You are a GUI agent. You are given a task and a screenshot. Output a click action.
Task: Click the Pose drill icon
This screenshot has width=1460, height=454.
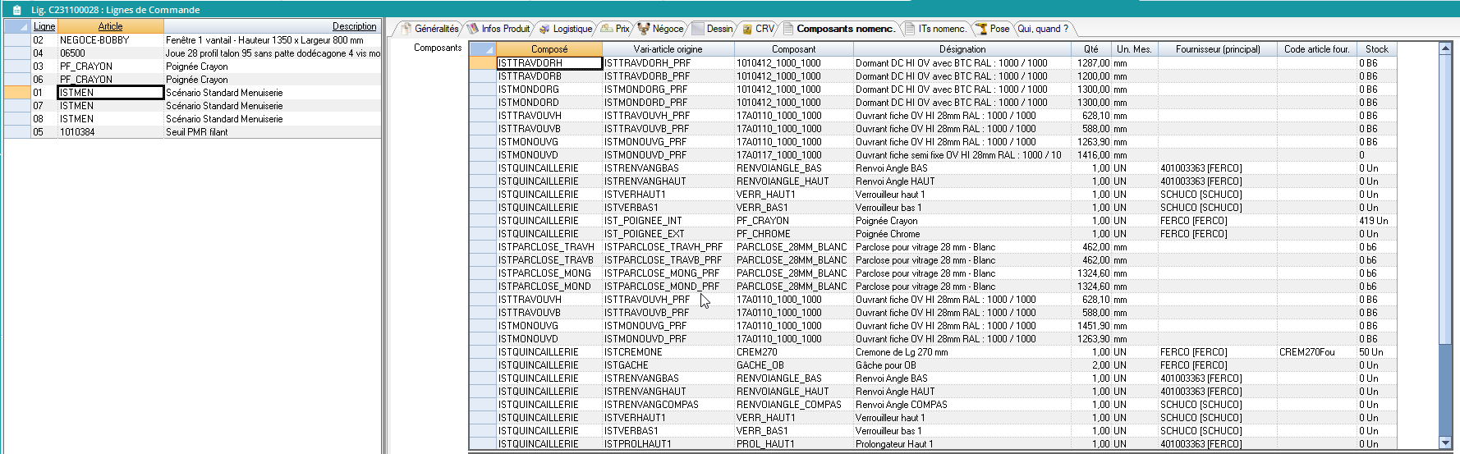pyautogui.click(x=980, y=29)
